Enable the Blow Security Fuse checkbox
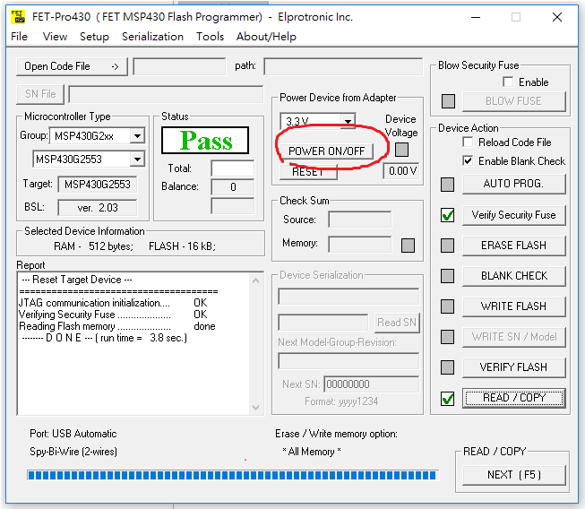Viewport: 585px width, 509px height. 508,82
